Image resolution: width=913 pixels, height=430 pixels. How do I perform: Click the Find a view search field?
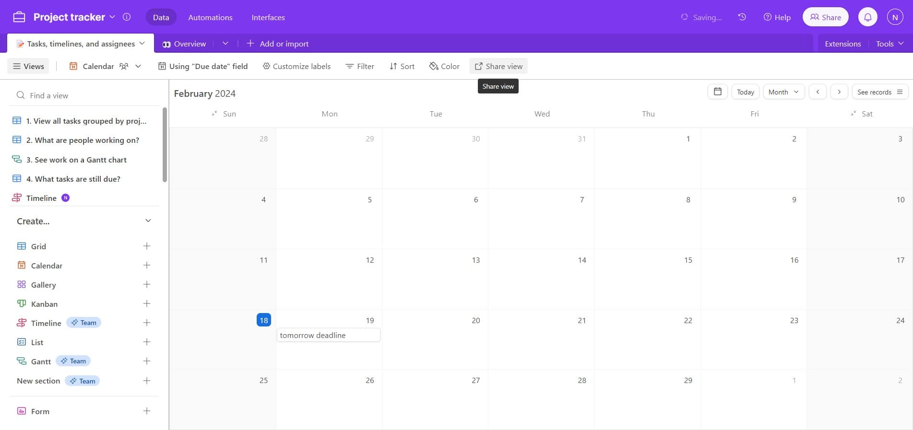(x=86, y=95)
